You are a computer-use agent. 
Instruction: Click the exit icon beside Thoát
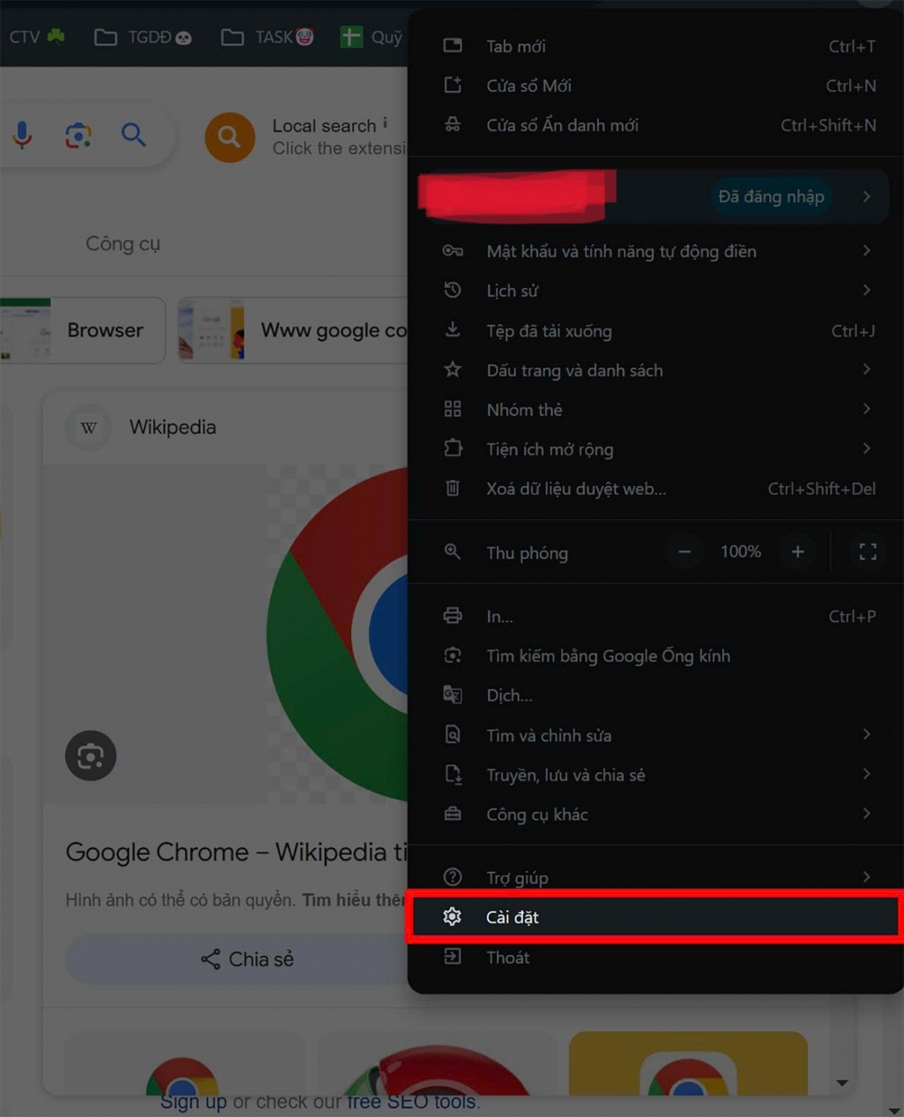(x=453, y=956)
